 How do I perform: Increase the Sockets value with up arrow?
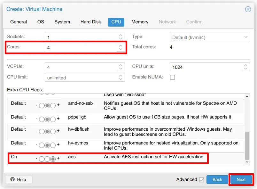pyautogui.click(x=121, y=36)
